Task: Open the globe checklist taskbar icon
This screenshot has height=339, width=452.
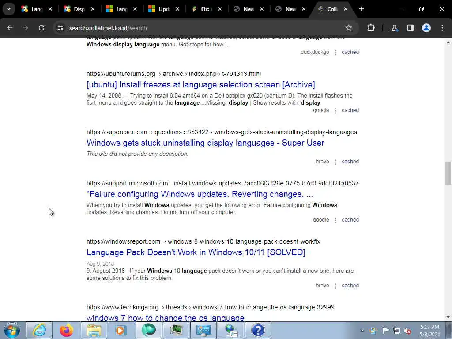Action: pyautogui.click(x=230, y=330)
